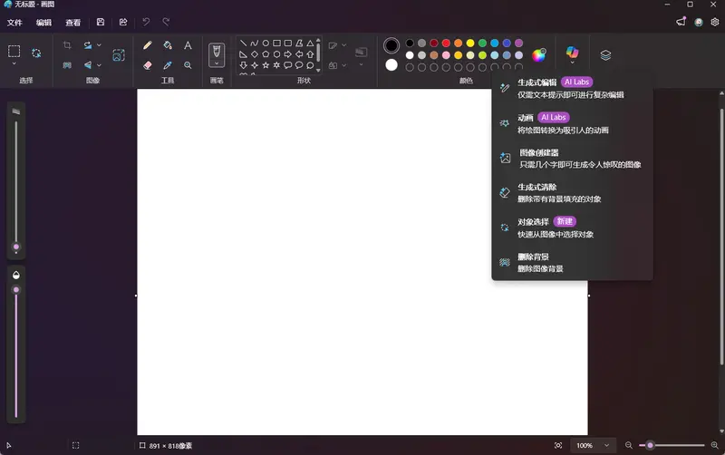Choose the object select tool in Select group
This screenshot has height=455, width=725.
[x=36, y=53]
